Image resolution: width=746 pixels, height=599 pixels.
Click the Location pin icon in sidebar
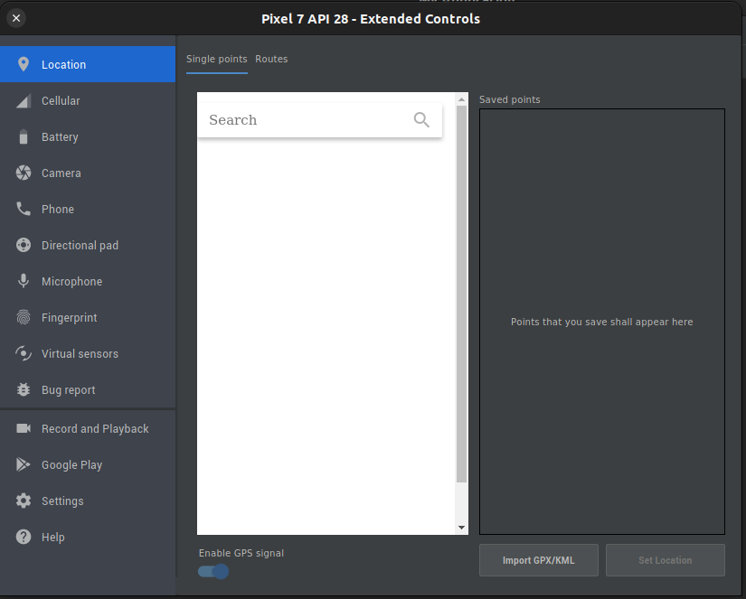coord(24,64)
